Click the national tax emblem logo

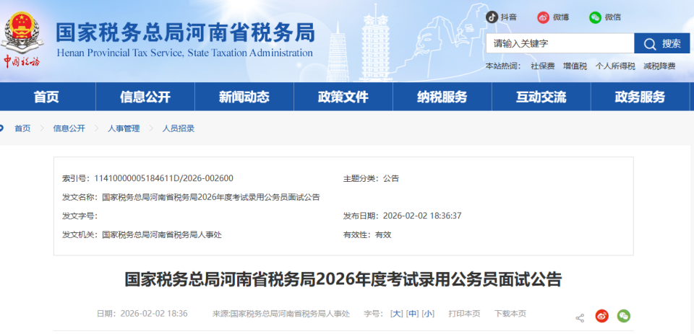click(x=22, y=40)
